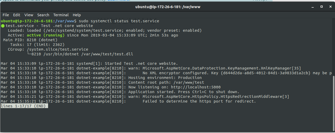
Task: Click the green service status dot
Action: pyautogui.click(x=3, y=26)
